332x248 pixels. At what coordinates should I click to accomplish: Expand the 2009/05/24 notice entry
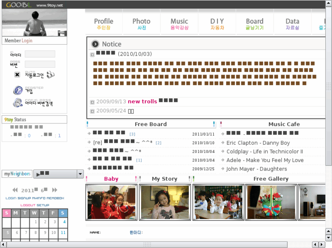[92, 111]
